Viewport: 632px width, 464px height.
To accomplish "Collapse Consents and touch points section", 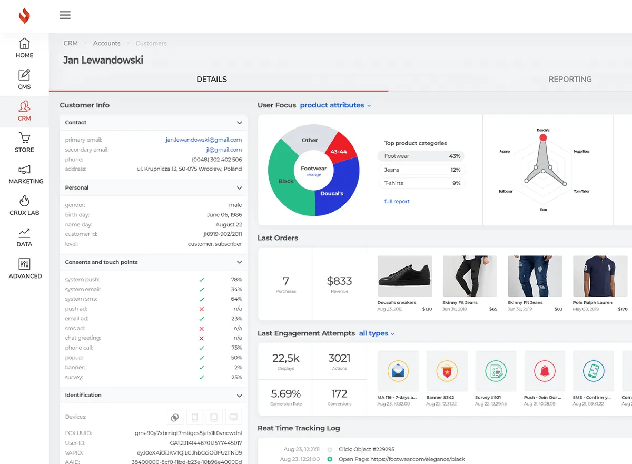I will 239,262.
